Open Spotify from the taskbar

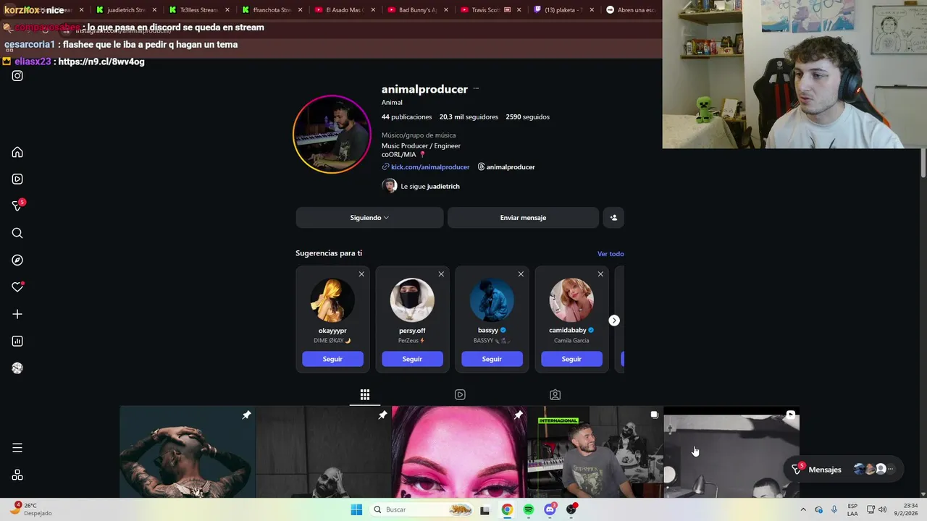point(529,509)
